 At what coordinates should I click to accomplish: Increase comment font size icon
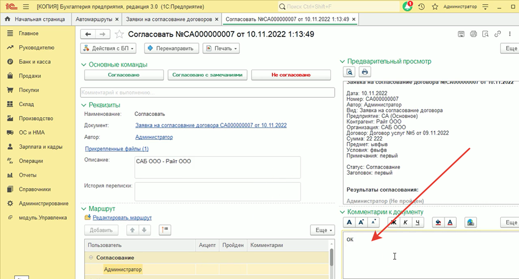[361, 223]
